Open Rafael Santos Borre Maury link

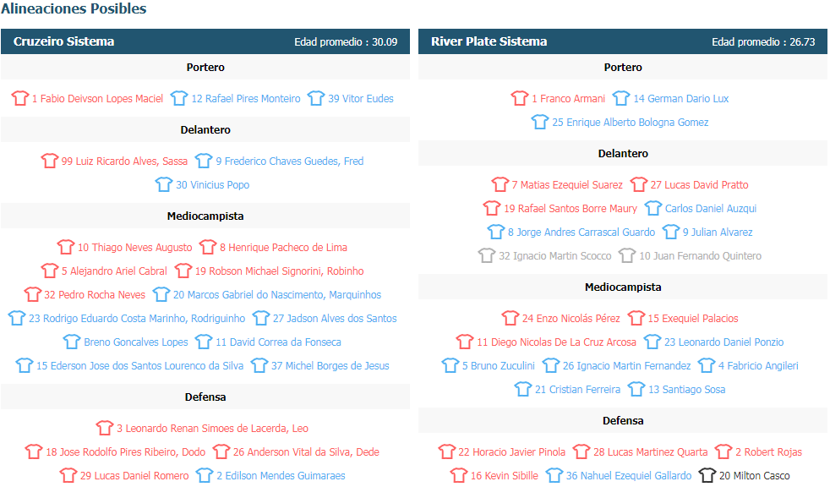tap(571, 209)
